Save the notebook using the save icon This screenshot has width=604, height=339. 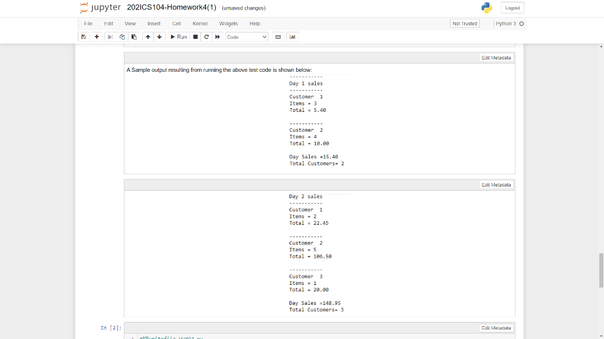tap(83, 36)
